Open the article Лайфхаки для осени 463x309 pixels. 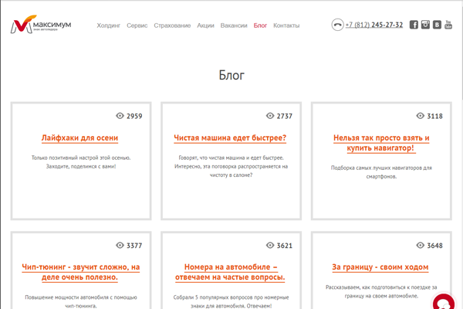[x=79, y=138]
